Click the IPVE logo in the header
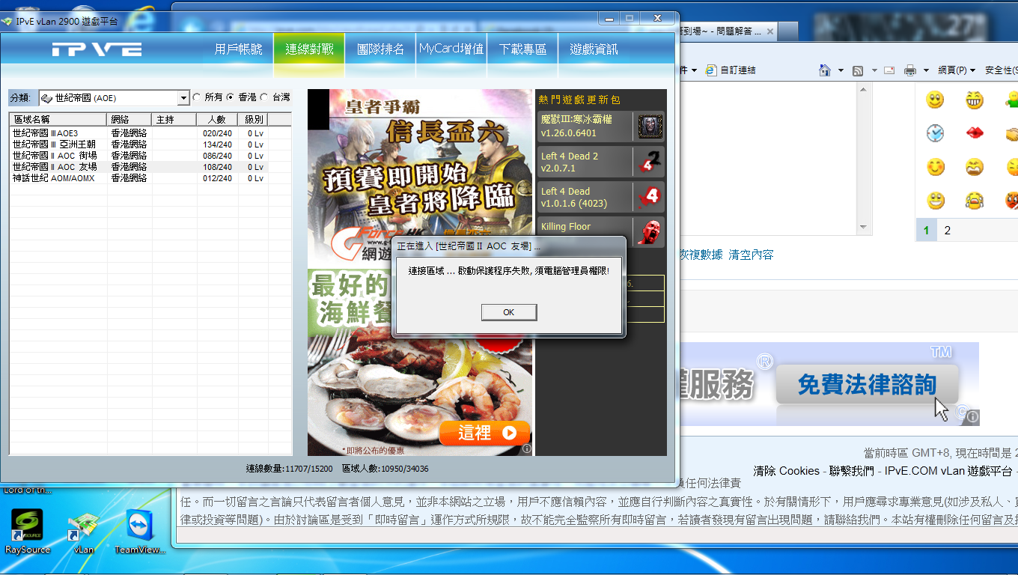The height and width of the screenshot is (575, 1018). pyautogui.click(x=97, y=49)
